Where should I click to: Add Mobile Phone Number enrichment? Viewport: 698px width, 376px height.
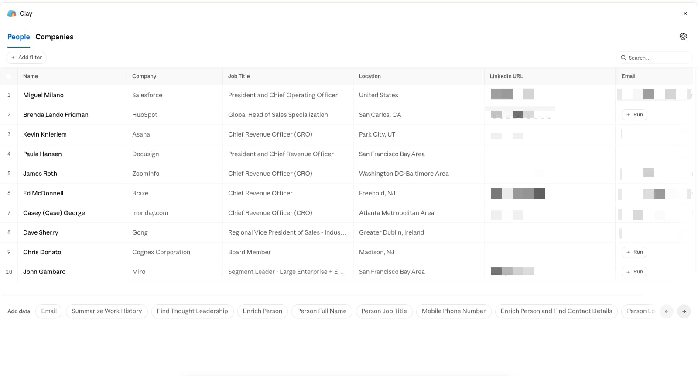tap(454, 311)
